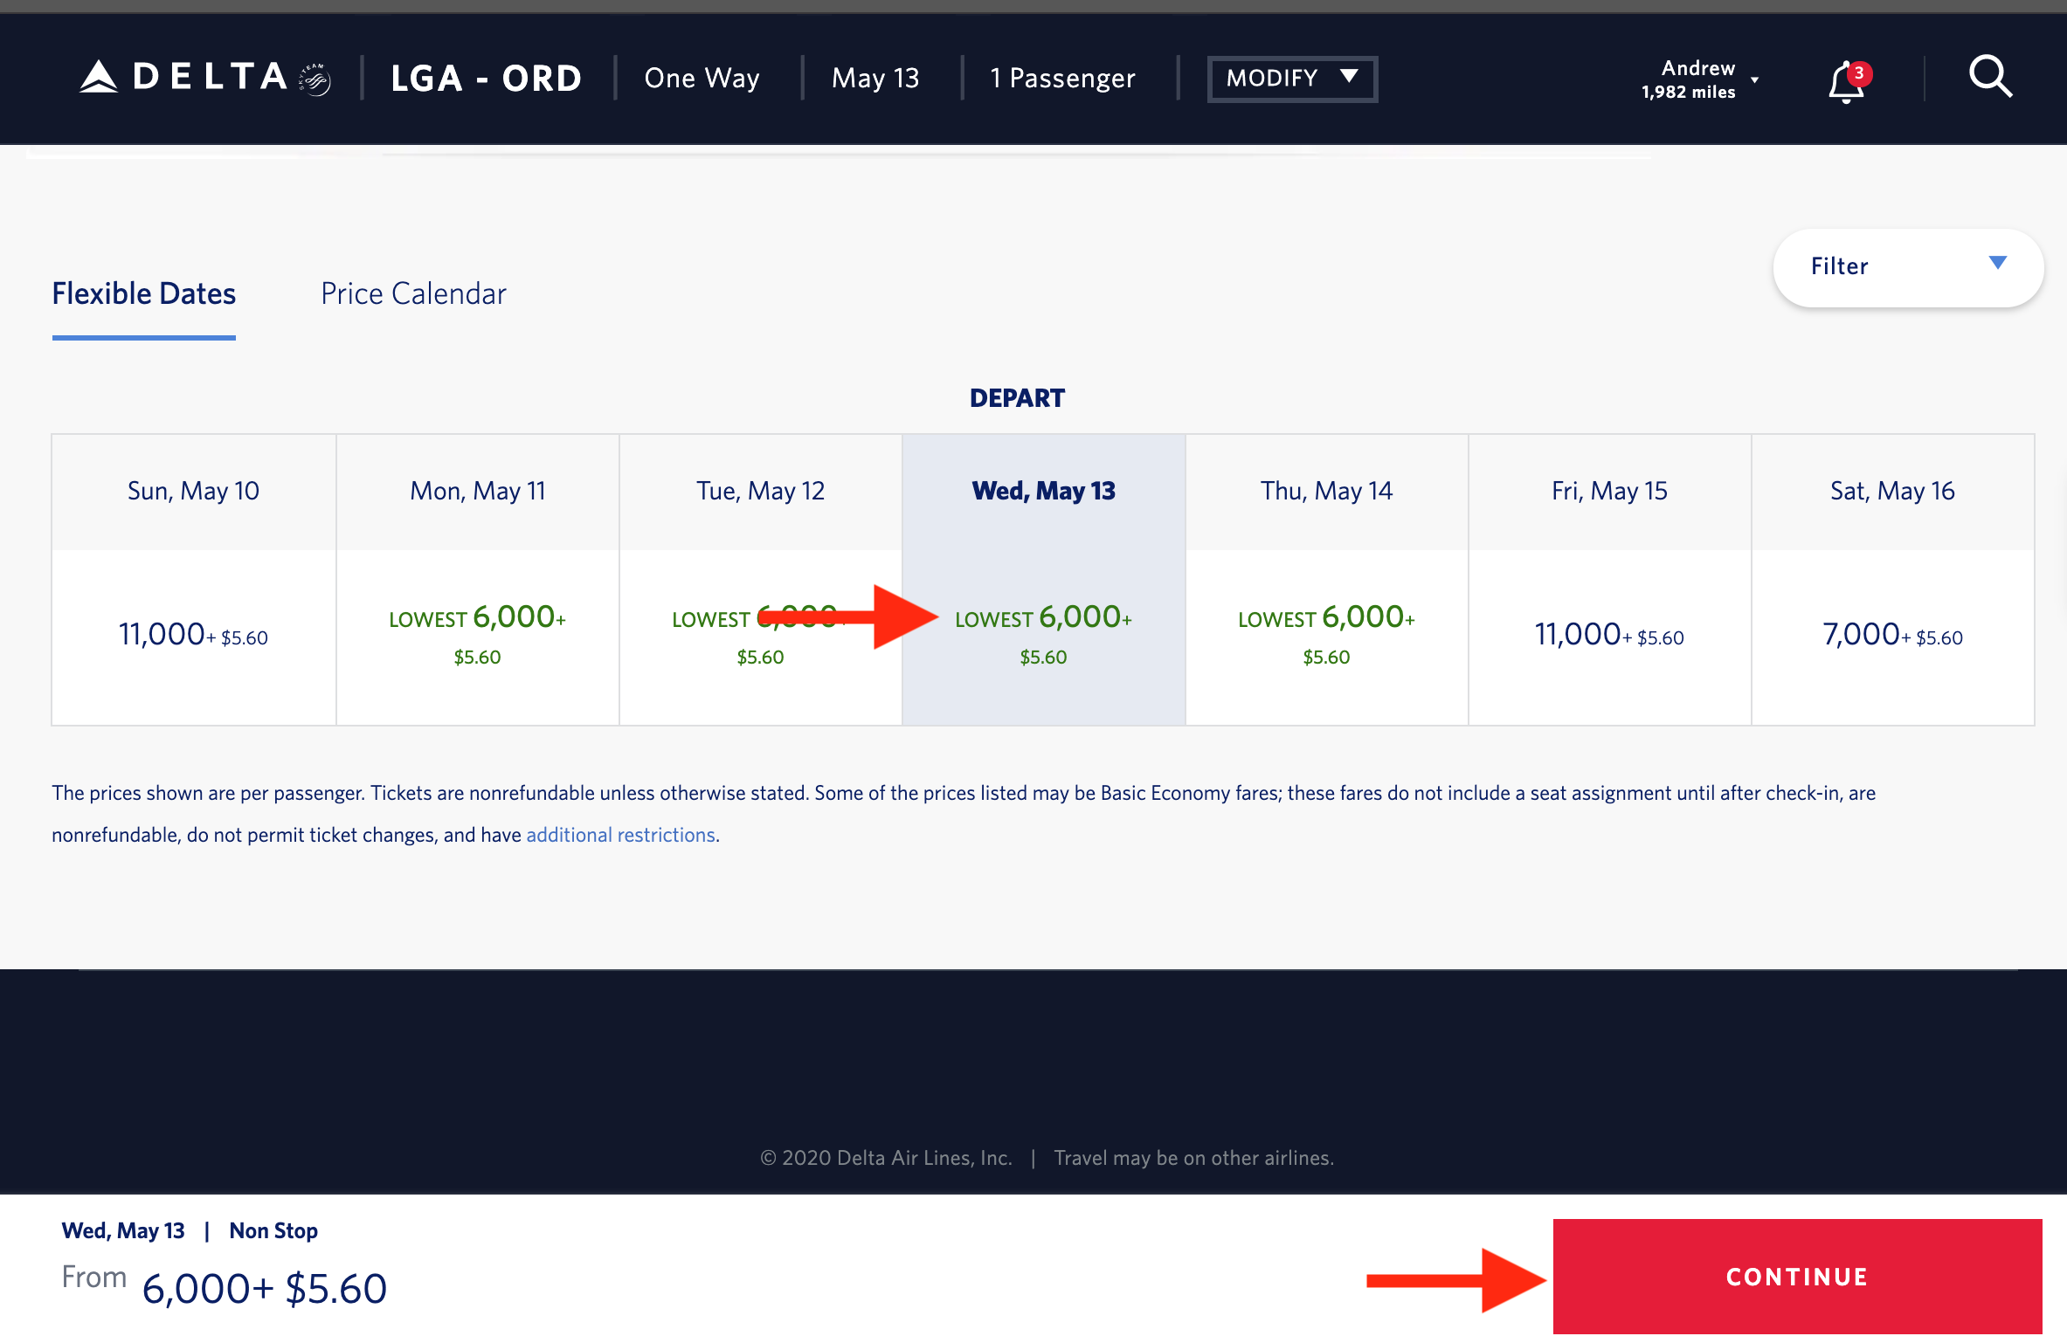Click the 1 Passenger label

(x=1062, y=79)
